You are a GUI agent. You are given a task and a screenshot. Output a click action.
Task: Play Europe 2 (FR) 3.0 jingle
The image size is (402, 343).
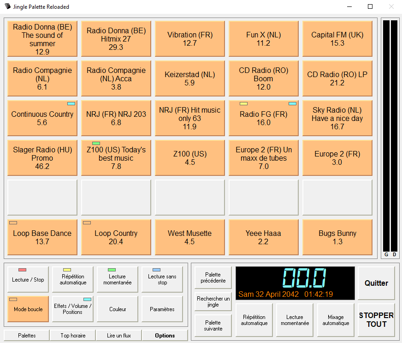(x=337, y=158)
